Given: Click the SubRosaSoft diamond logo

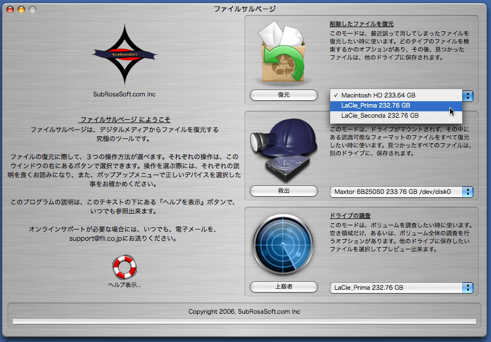Looking at the screenshot, I should [x=125, y=54].
